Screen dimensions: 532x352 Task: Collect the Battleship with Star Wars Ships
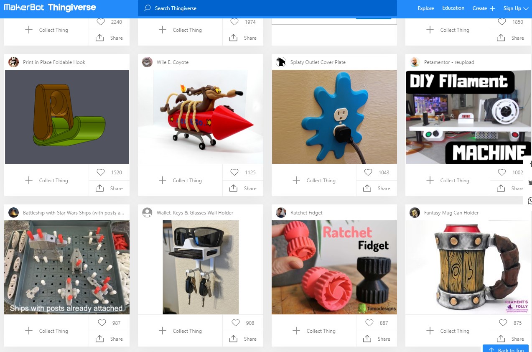46,331
